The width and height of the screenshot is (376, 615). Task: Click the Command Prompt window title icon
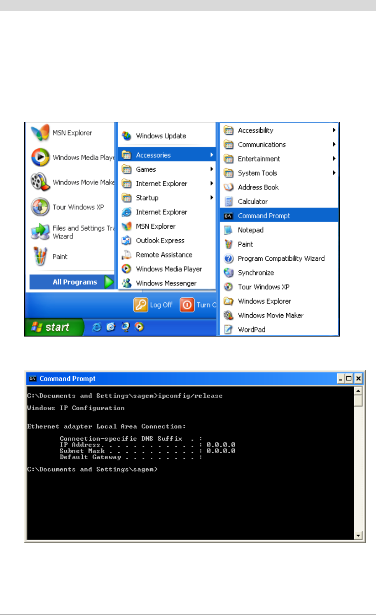33,379
